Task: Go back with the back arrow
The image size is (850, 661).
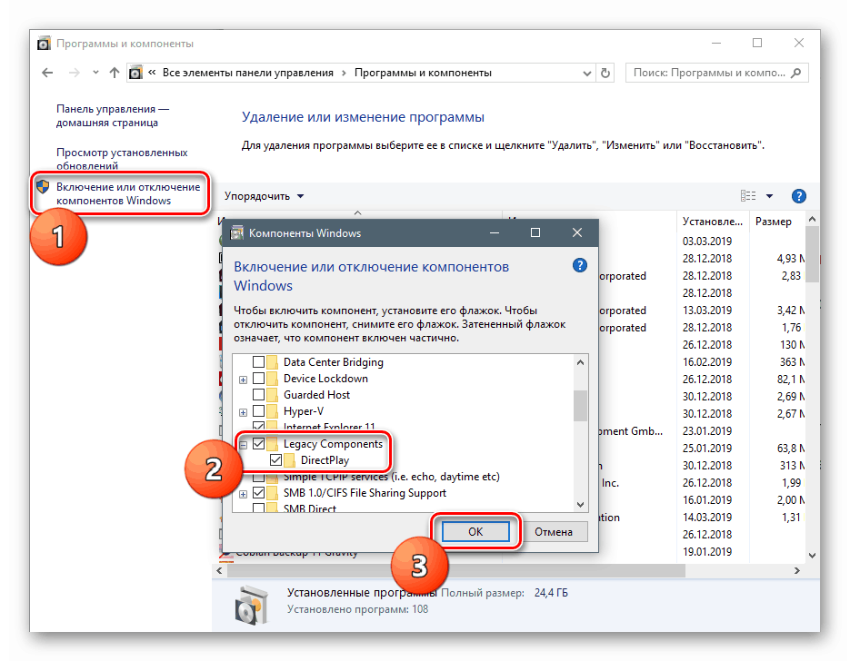Action: pos(47,73)
